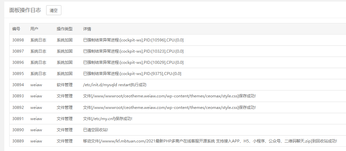Screen dimensions: 346x151
Task: Click weiaw user in row 30890
Action: click(36, 130)
